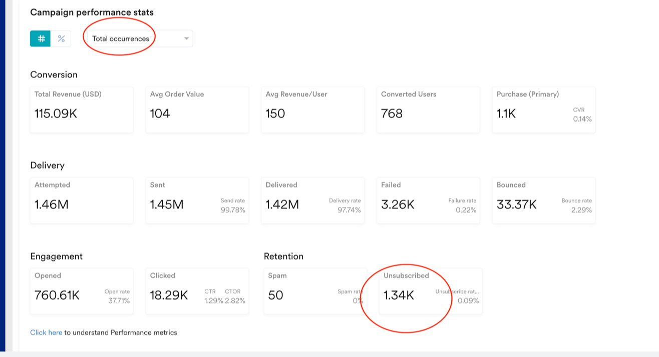
Task: Click the Spam retention card
Action: [x=313, y=291]
